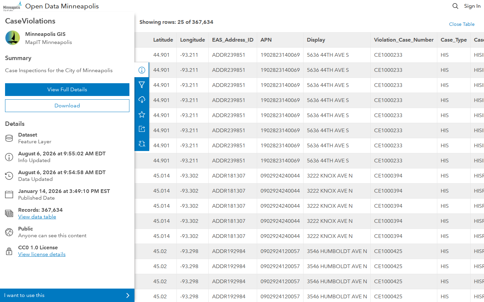Click the cloud download icon
Viewport: 484px width, 302px height.
pos(142,100)
